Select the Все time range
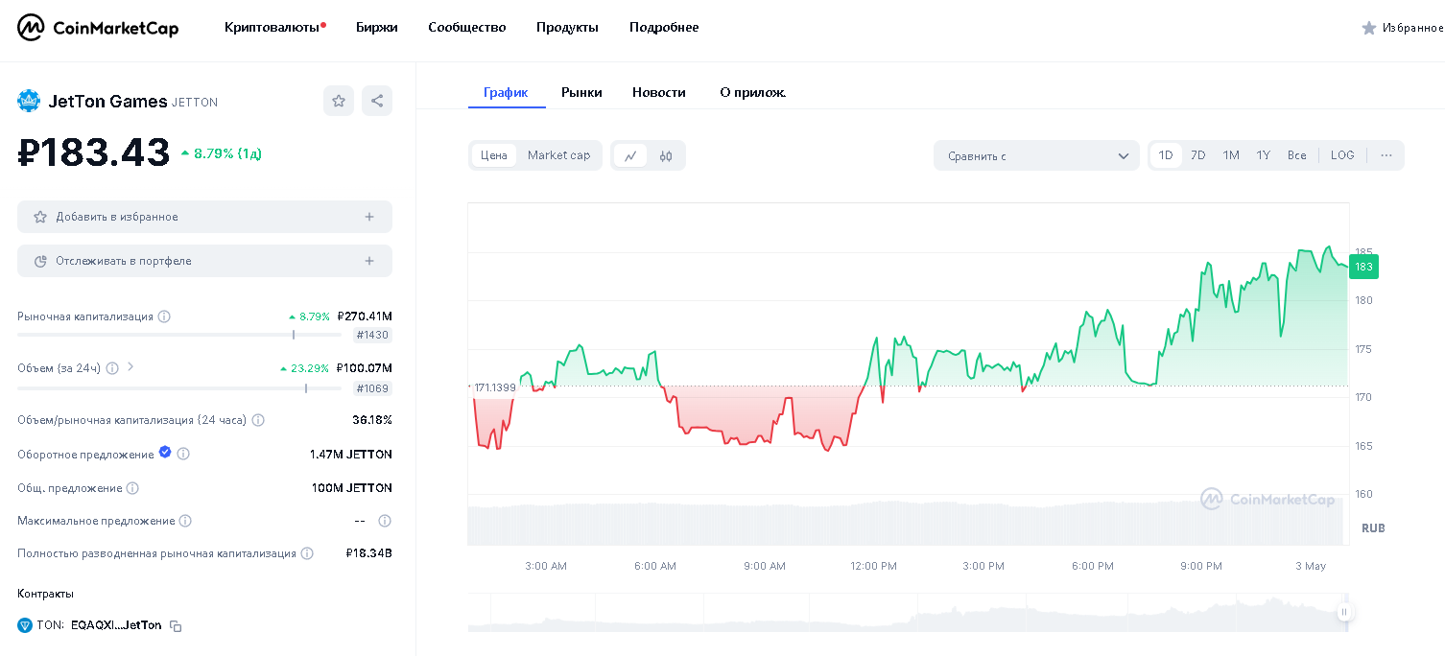The height and width of the screenshot is (656, 1445). click(x=1297, y=155)
